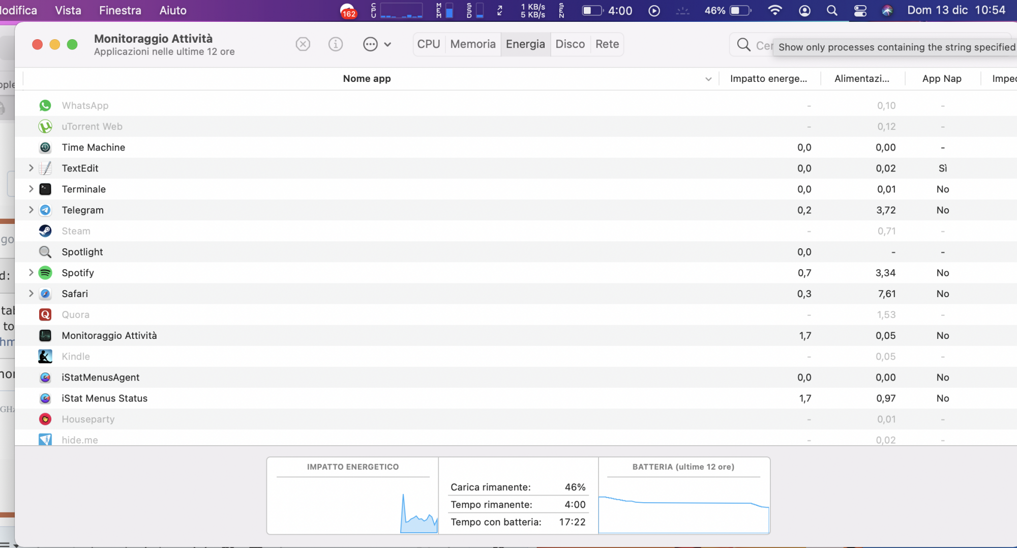The height and width of the screenshot is (548, 1017).
Task: Open the more options (…) dropdown
Action: [x=377, y=44]
